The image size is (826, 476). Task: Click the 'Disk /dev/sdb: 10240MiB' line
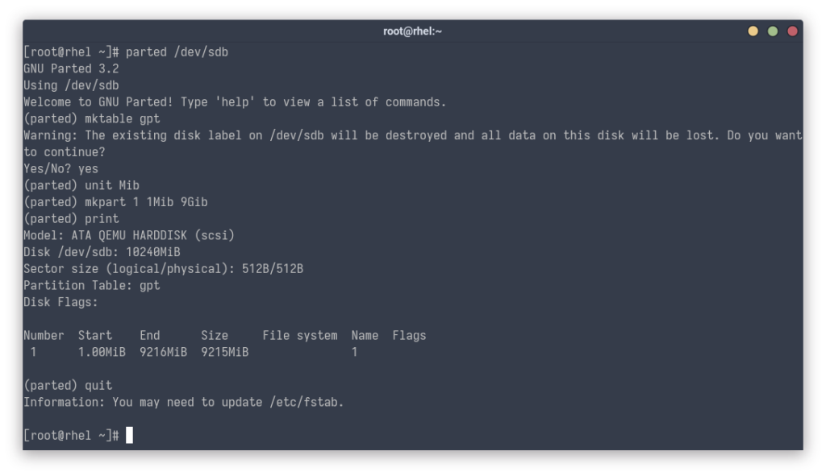point(102,252)
